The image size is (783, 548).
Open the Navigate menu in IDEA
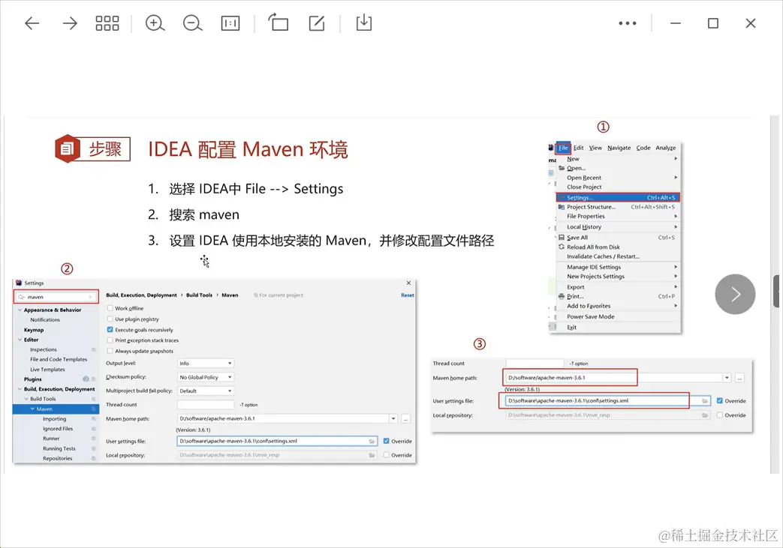pos(619,148)
